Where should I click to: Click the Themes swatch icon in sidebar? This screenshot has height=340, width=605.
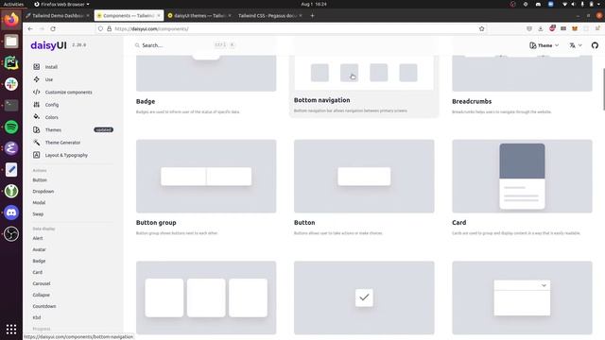click(x=37, y=130)
